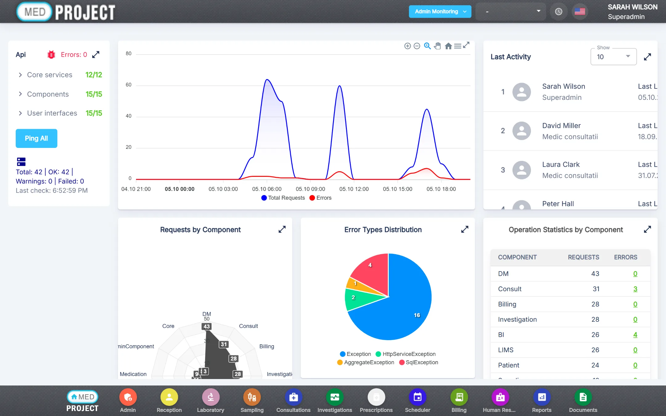Click the Ping All button
The width and height of the screenshot is (666, 416).
[x=36, y=138]
